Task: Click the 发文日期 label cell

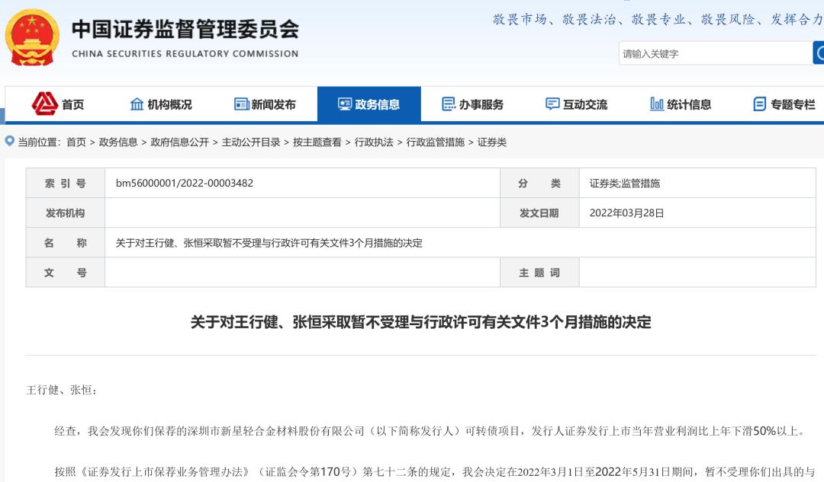Action: pyautogui.click(x=539, y=213)
